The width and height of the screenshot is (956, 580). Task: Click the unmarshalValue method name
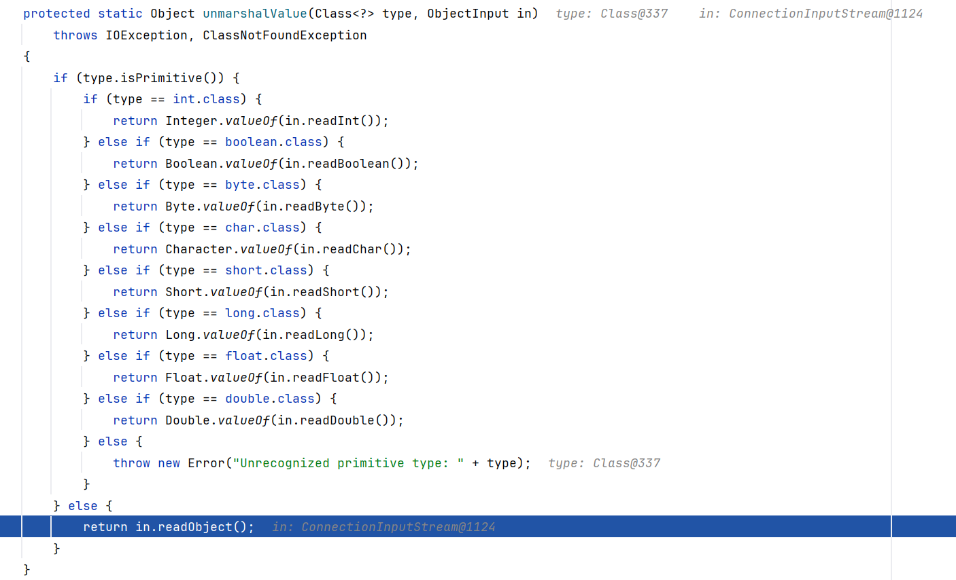(254, 14)
